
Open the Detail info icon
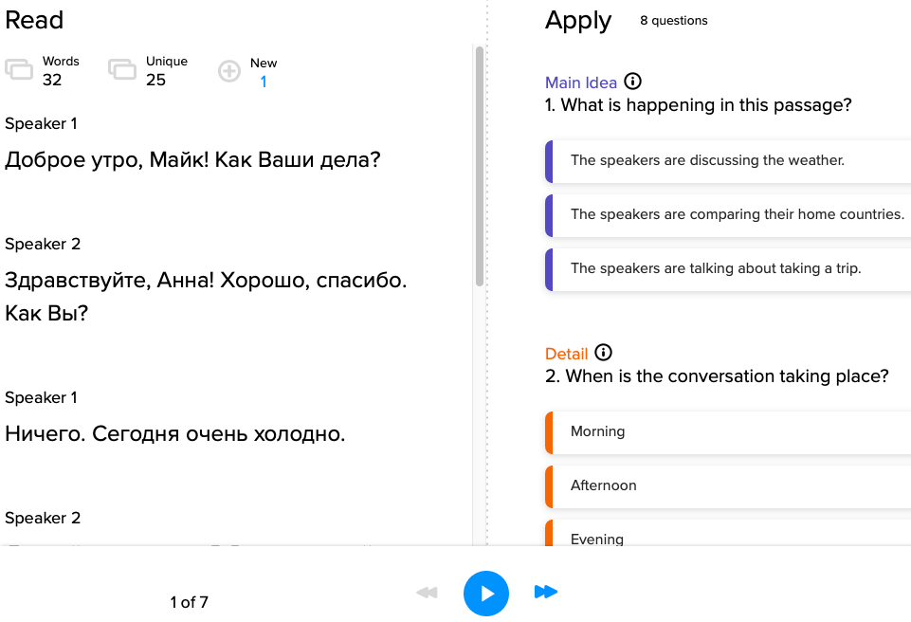pyautogui.click(x=604, y=353)
